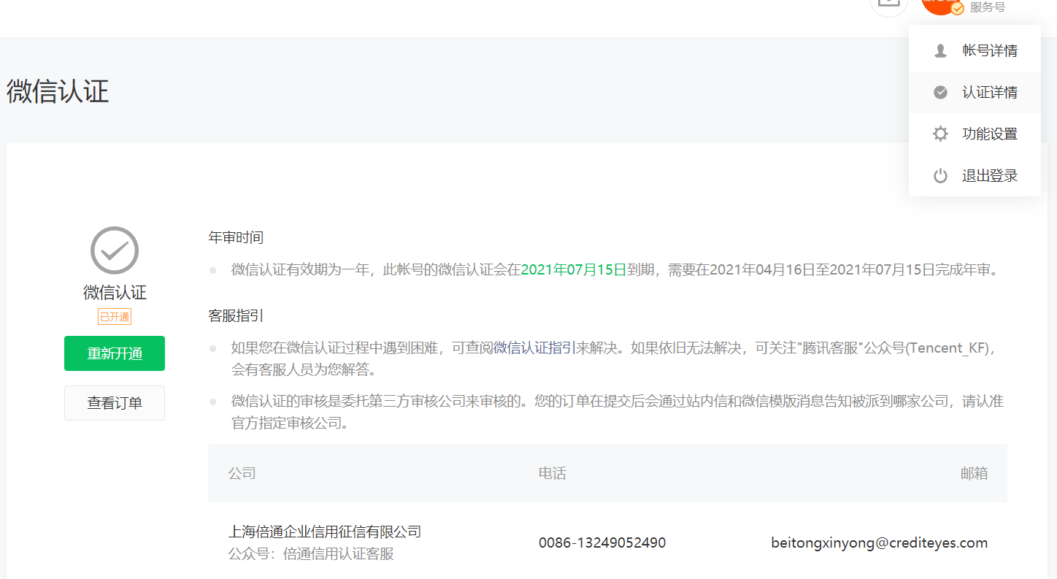Click the 已开通 status tag

coord(115,317)
